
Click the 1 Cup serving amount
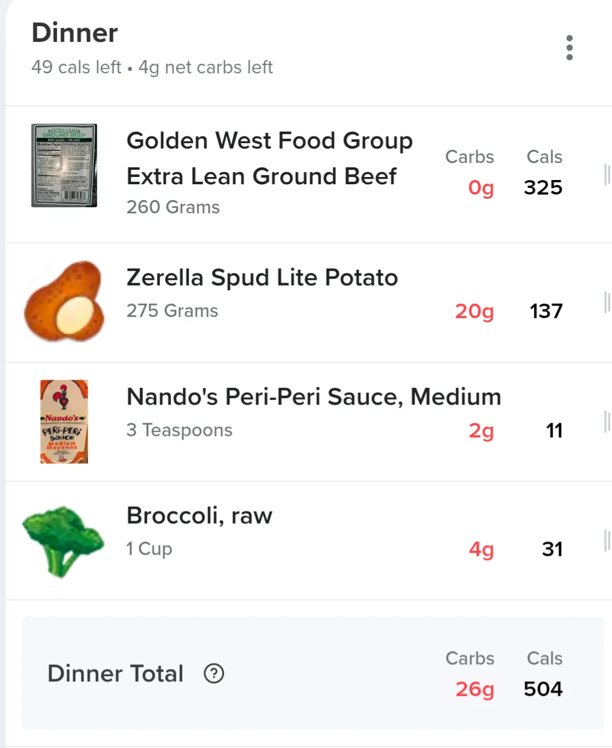(149, 549)
